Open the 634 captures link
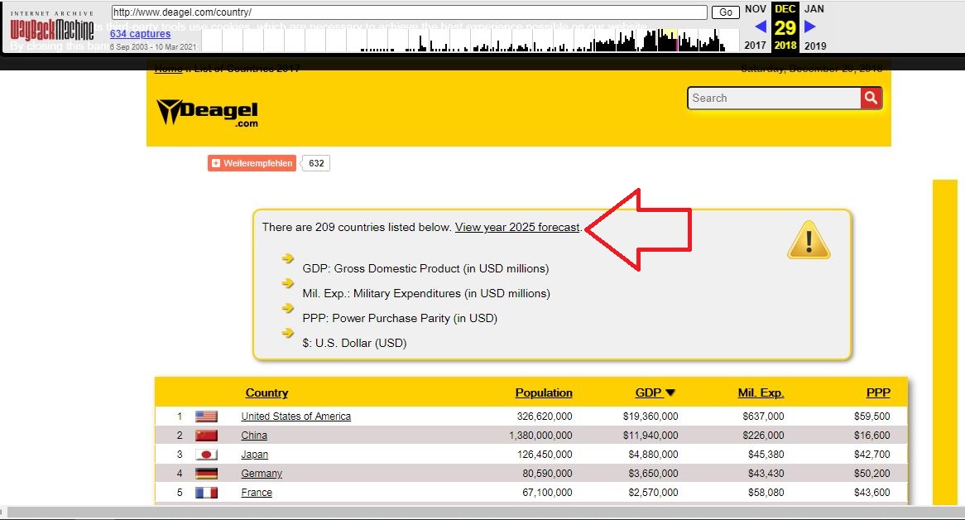 tap(140, 34)
